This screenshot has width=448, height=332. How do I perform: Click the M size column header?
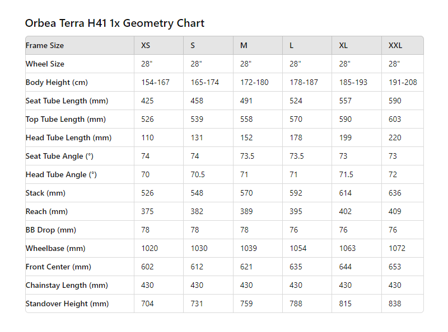point(244,45)
